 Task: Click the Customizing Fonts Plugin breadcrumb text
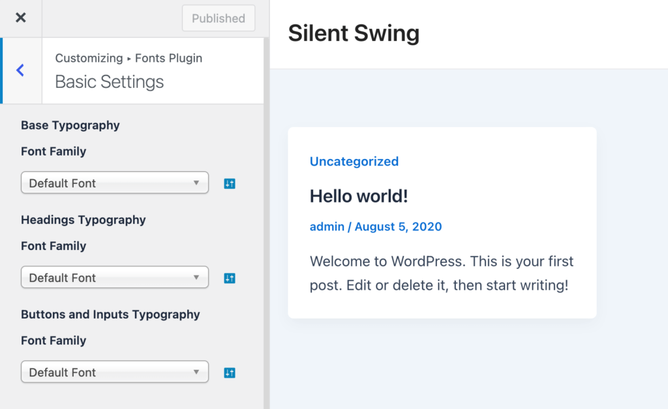(129, 58)
